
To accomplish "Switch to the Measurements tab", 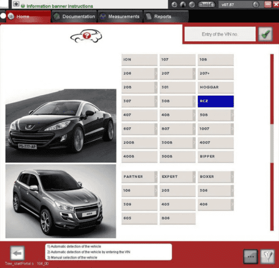I will click(120, 17).
